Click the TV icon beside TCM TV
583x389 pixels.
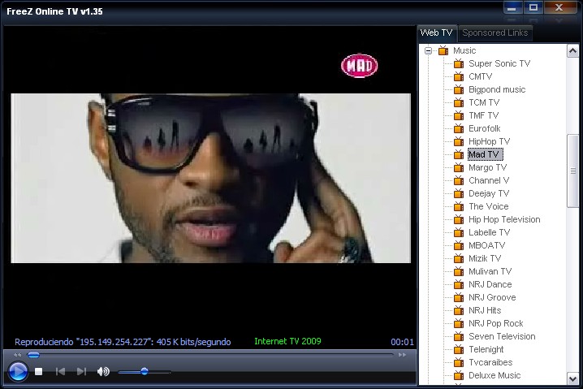pos(459,102)
